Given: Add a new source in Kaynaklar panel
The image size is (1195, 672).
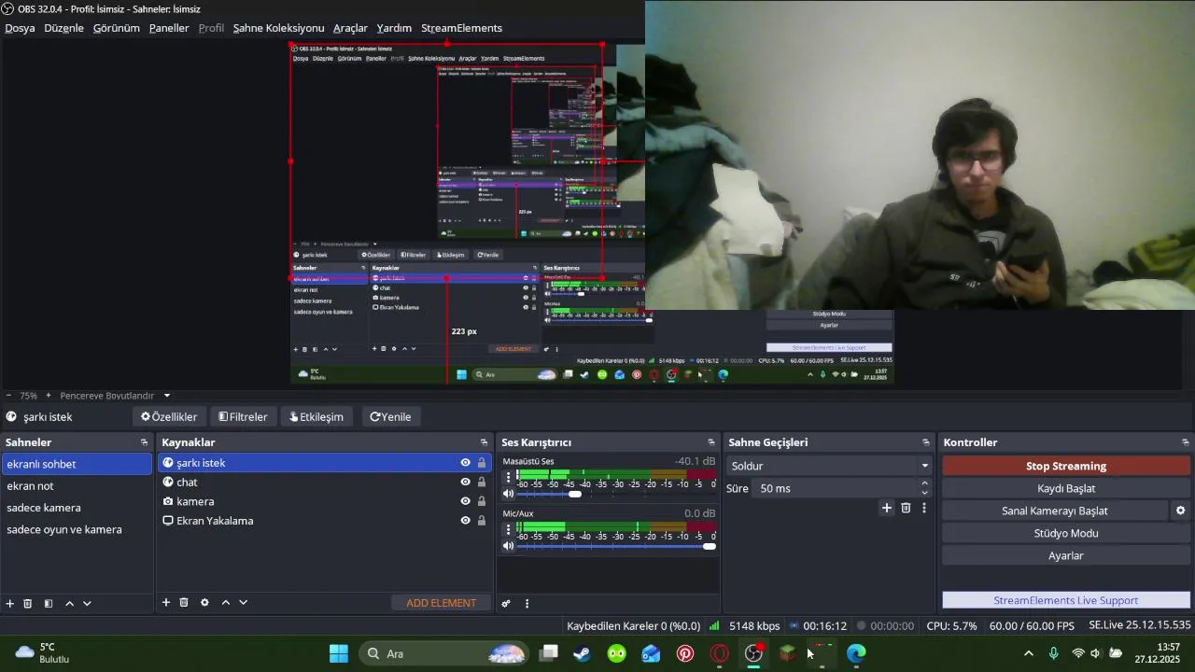Looking at the screenshot, I should pyautogui.click(x=166, y=603).
